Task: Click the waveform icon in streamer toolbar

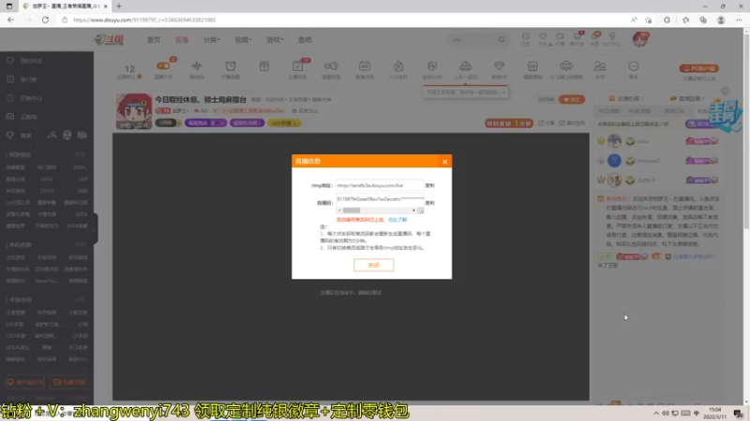Action: point(197,65)
